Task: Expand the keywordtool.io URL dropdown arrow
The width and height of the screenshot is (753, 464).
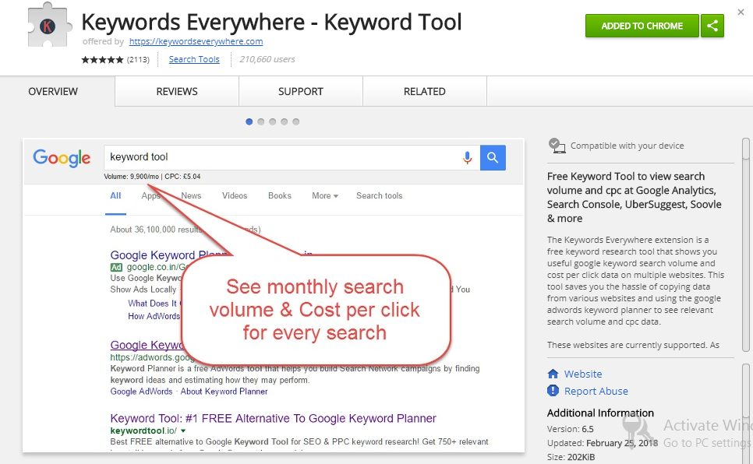Action: (183, 431)
